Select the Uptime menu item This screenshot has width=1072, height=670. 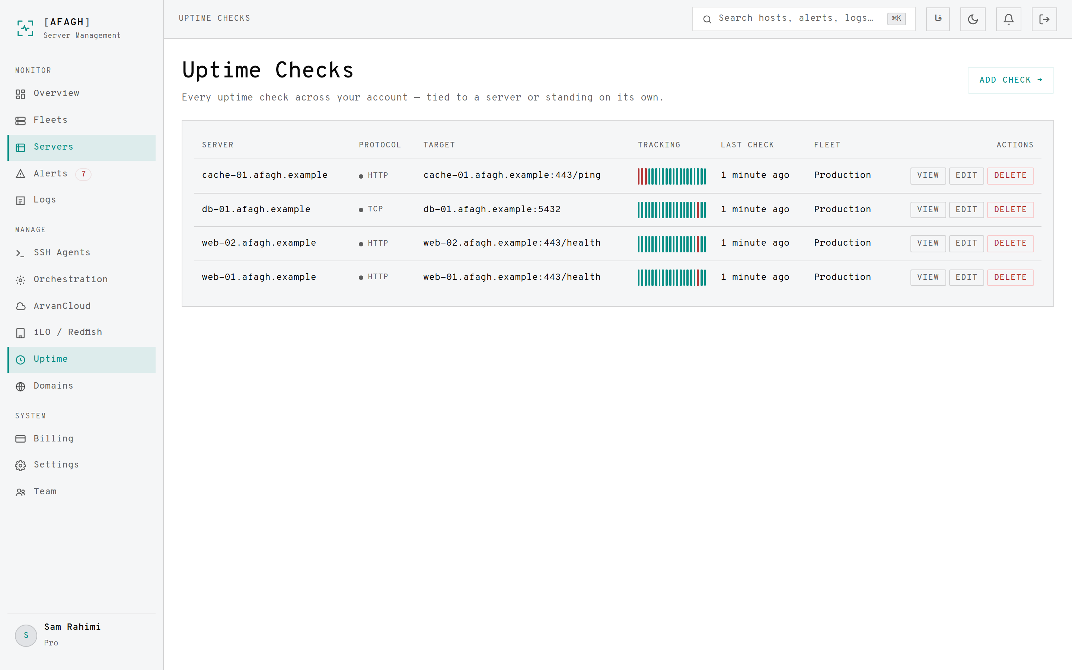82,359
